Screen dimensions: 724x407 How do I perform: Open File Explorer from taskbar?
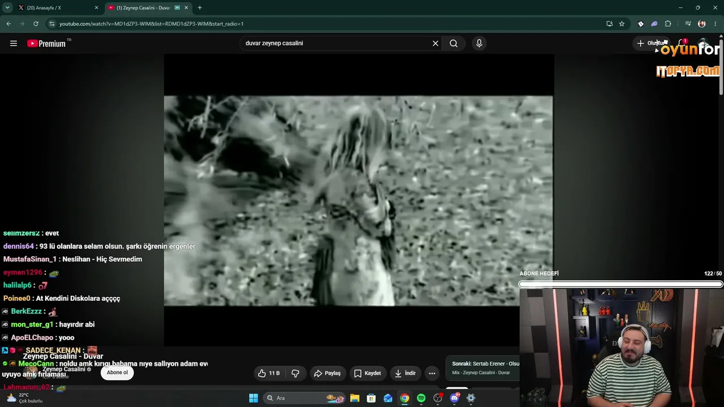point(355,398)
